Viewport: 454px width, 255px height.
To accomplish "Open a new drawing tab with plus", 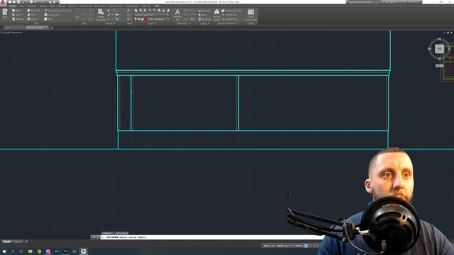I will [x=52, y=28].
